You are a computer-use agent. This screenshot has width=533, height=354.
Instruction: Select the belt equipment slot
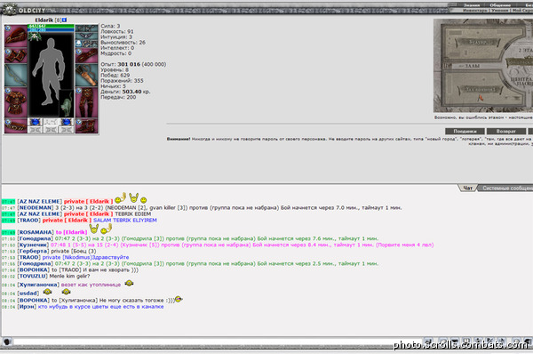tap(16, 126)
